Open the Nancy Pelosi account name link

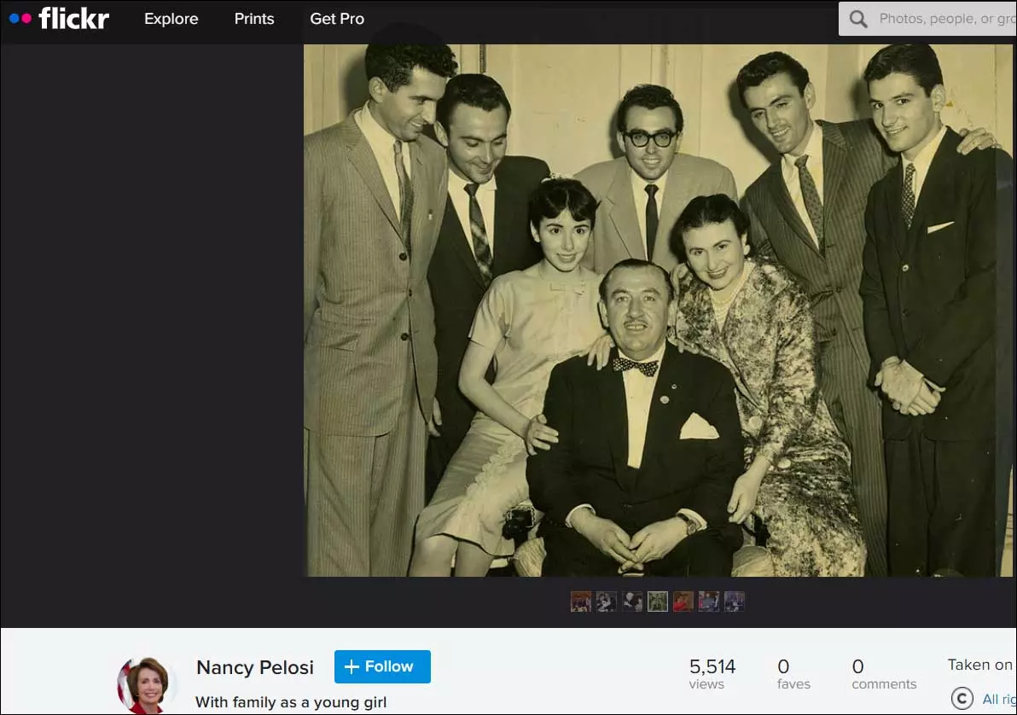[x=255, y=667]
